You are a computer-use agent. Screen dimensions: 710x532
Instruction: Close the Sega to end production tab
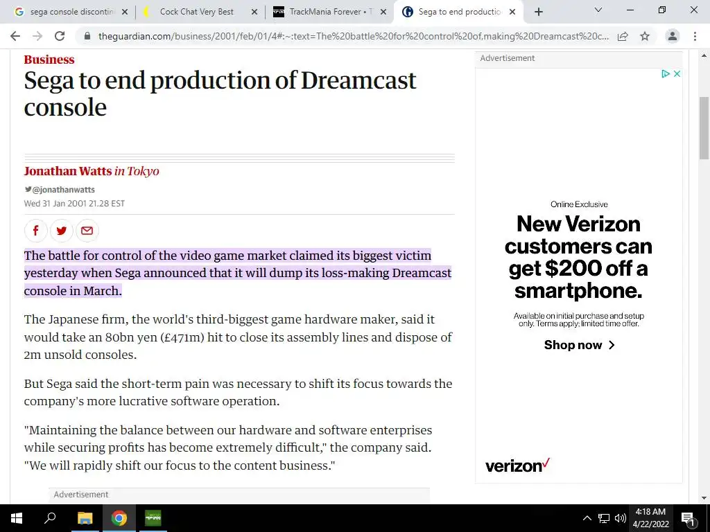(512, 12)
